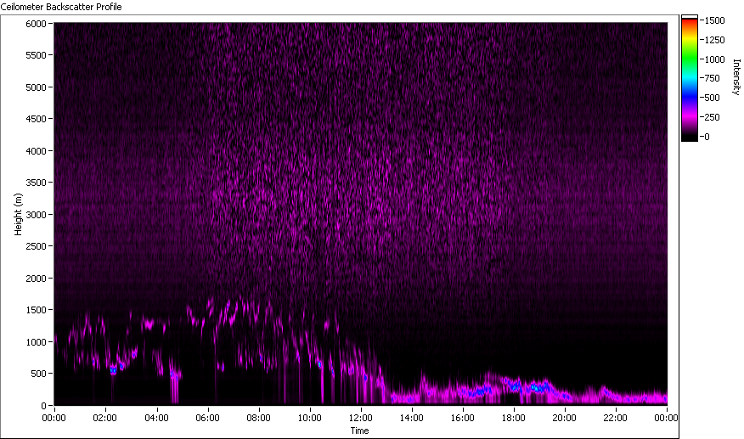Click the 6000 height tick label
This screenshot has height=439, width=744.
tap(36, 24)
